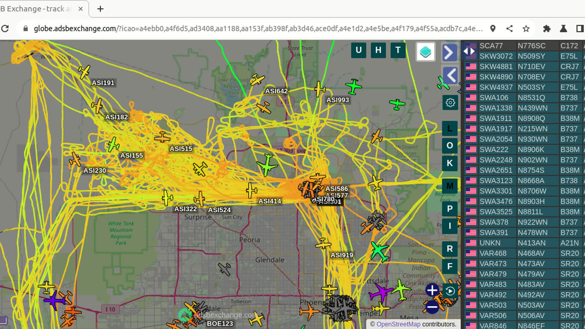Toggle the P map button
This screenshot has width=585, height=329.
(x=450, y=209)
